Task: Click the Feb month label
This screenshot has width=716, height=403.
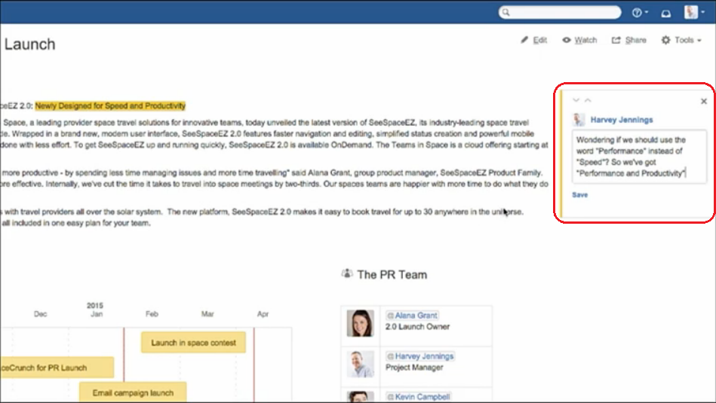Action: coord(152,313)
